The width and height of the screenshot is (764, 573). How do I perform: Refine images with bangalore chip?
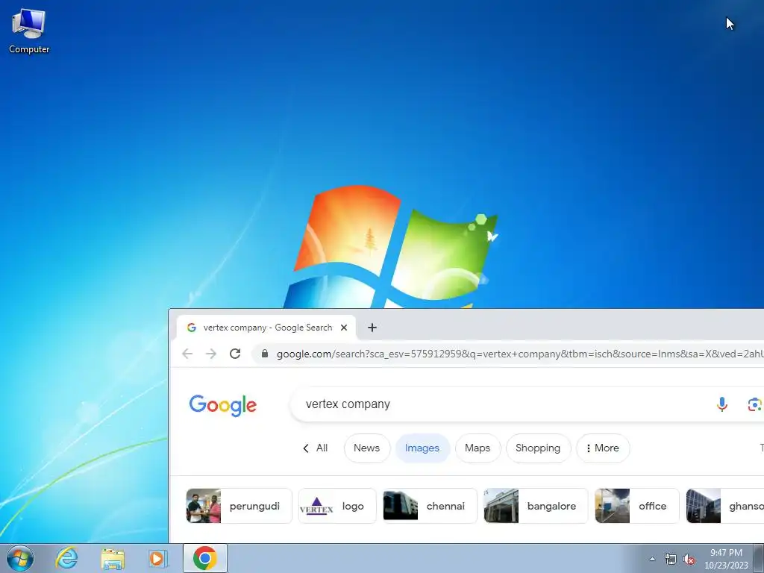(536, 506)
